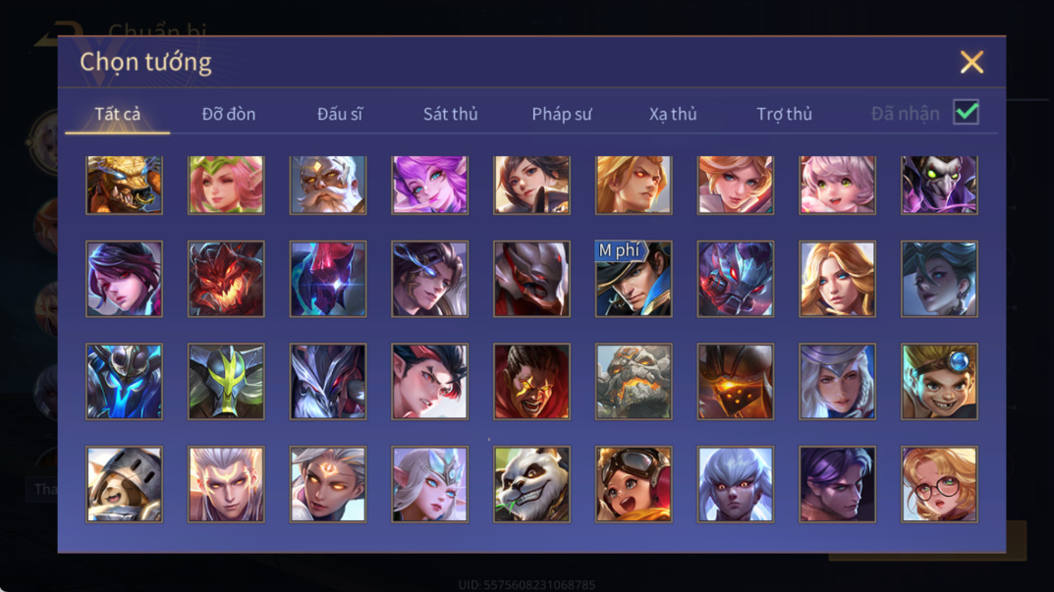Choose the plague-mask purple hero
This screenshot has height=592, width=1054.
(939, 185)
